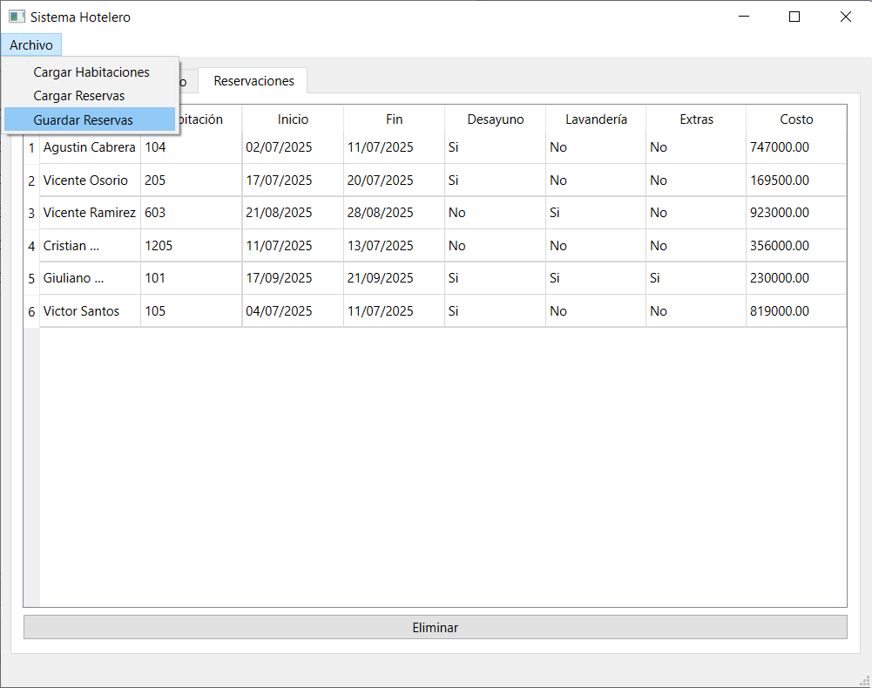Click room number 1205 cell
The width and height of the screenshot is (872, 688).
192,246
